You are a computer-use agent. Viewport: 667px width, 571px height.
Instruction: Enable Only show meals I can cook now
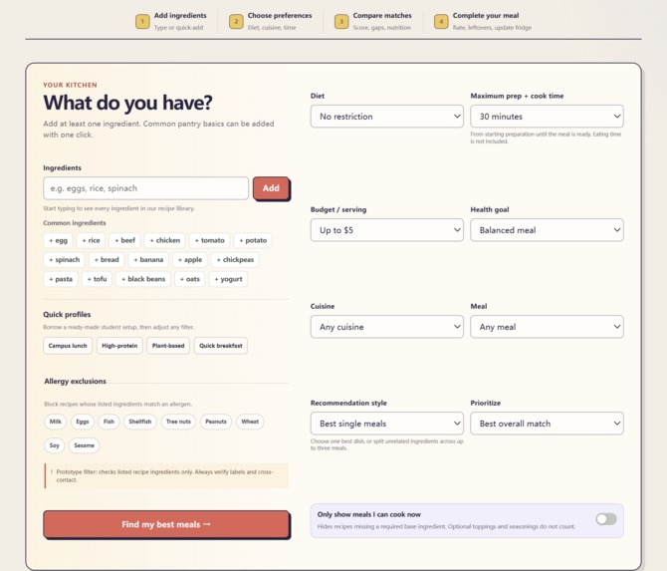tap(606, 519)
